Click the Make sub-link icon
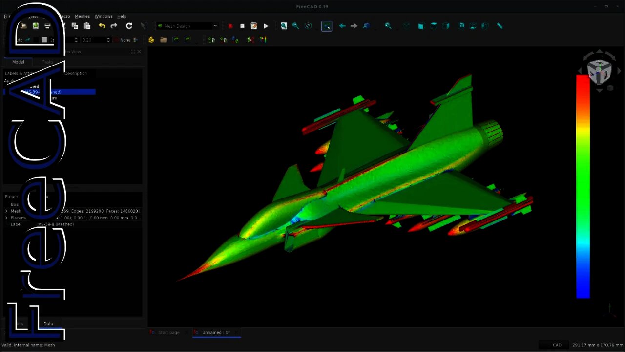 tap(187, 40)
